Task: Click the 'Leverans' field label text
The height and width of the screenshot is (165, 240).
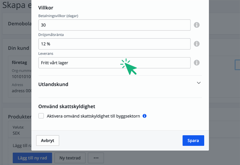Action: pyautogui.click(x=46, y=54)
